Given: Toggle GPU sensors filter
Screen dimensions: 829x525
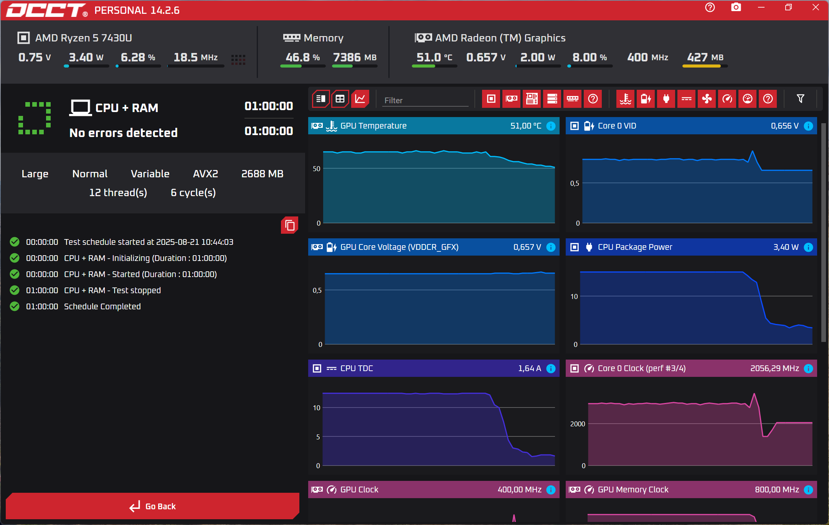Looking at the screenshot, I should point(511,99).
